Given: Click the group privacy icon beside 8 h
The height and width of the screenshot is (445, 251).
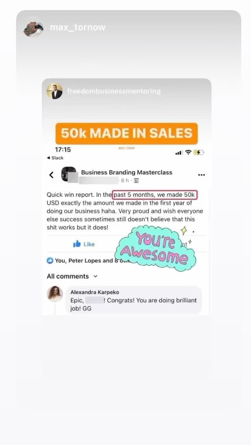Looking at the screenshot, I should point(136,181).
